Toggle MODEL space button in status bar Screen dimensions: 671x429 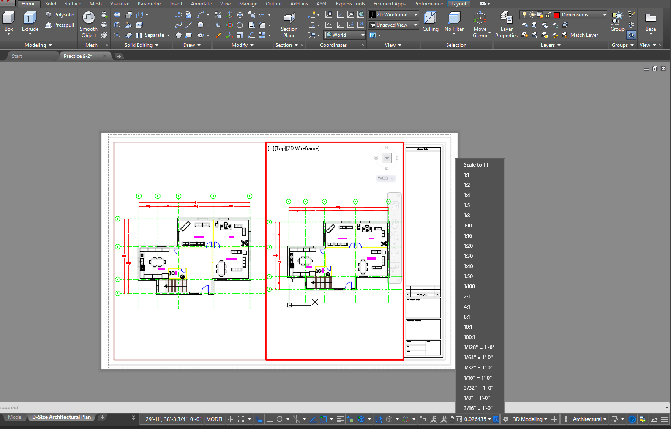point(215,419)
